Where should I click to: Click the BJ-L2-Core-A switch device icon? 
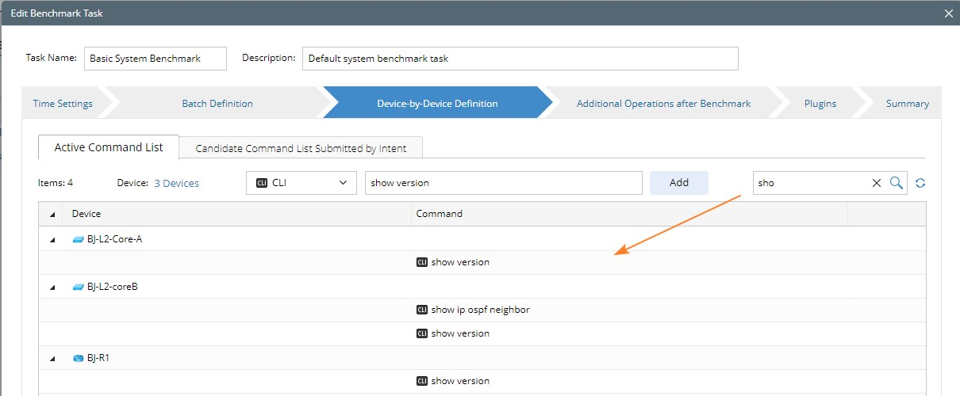[78, 239]
